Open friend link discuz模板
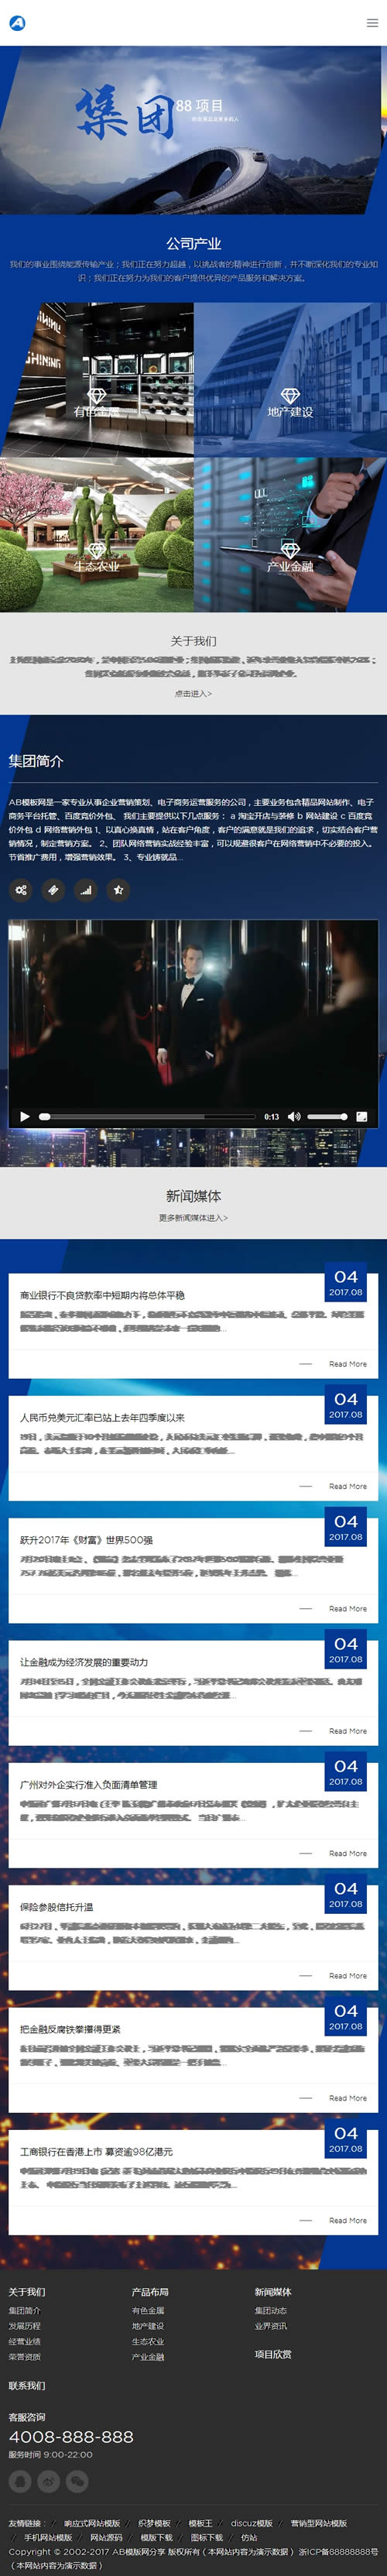Image resolution: width=387 pixels, height=2576 pixels. [x=252, y=2523]
